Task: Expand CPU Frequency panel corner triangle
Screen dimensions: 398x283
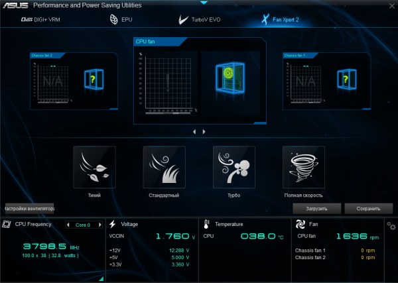Action: (101, 278)
